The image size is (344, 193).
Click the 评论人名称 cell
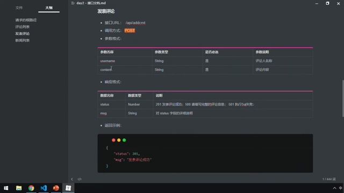tap(264, 61)
